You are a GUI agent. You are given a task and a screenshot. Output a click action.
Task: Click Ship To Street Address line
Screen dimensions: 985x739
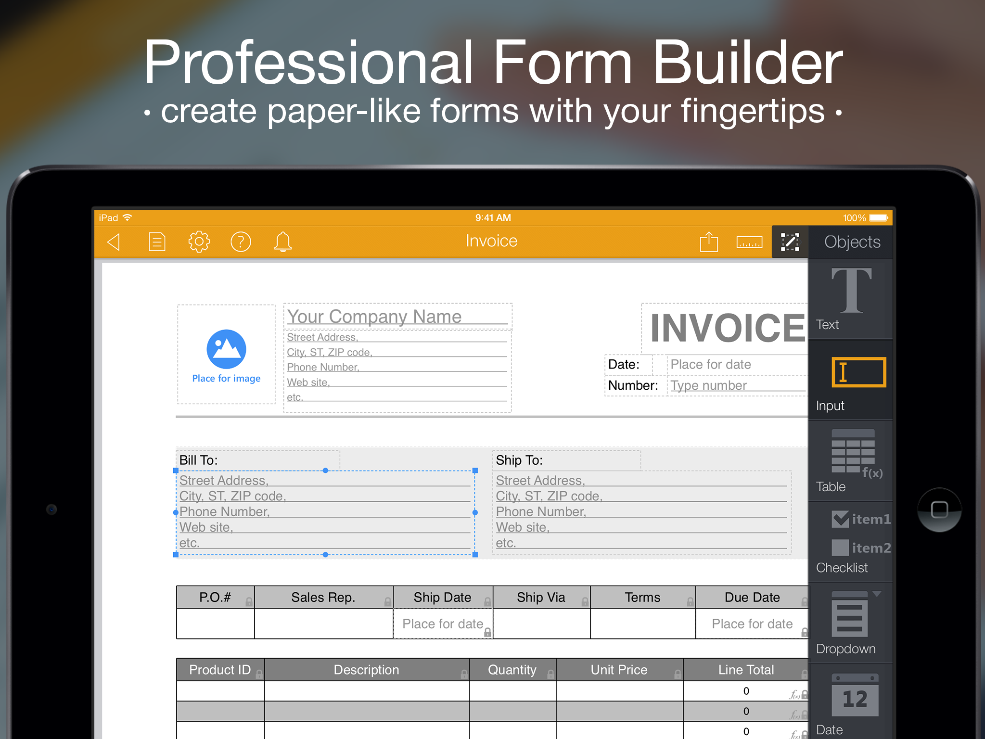pos(641,480)
